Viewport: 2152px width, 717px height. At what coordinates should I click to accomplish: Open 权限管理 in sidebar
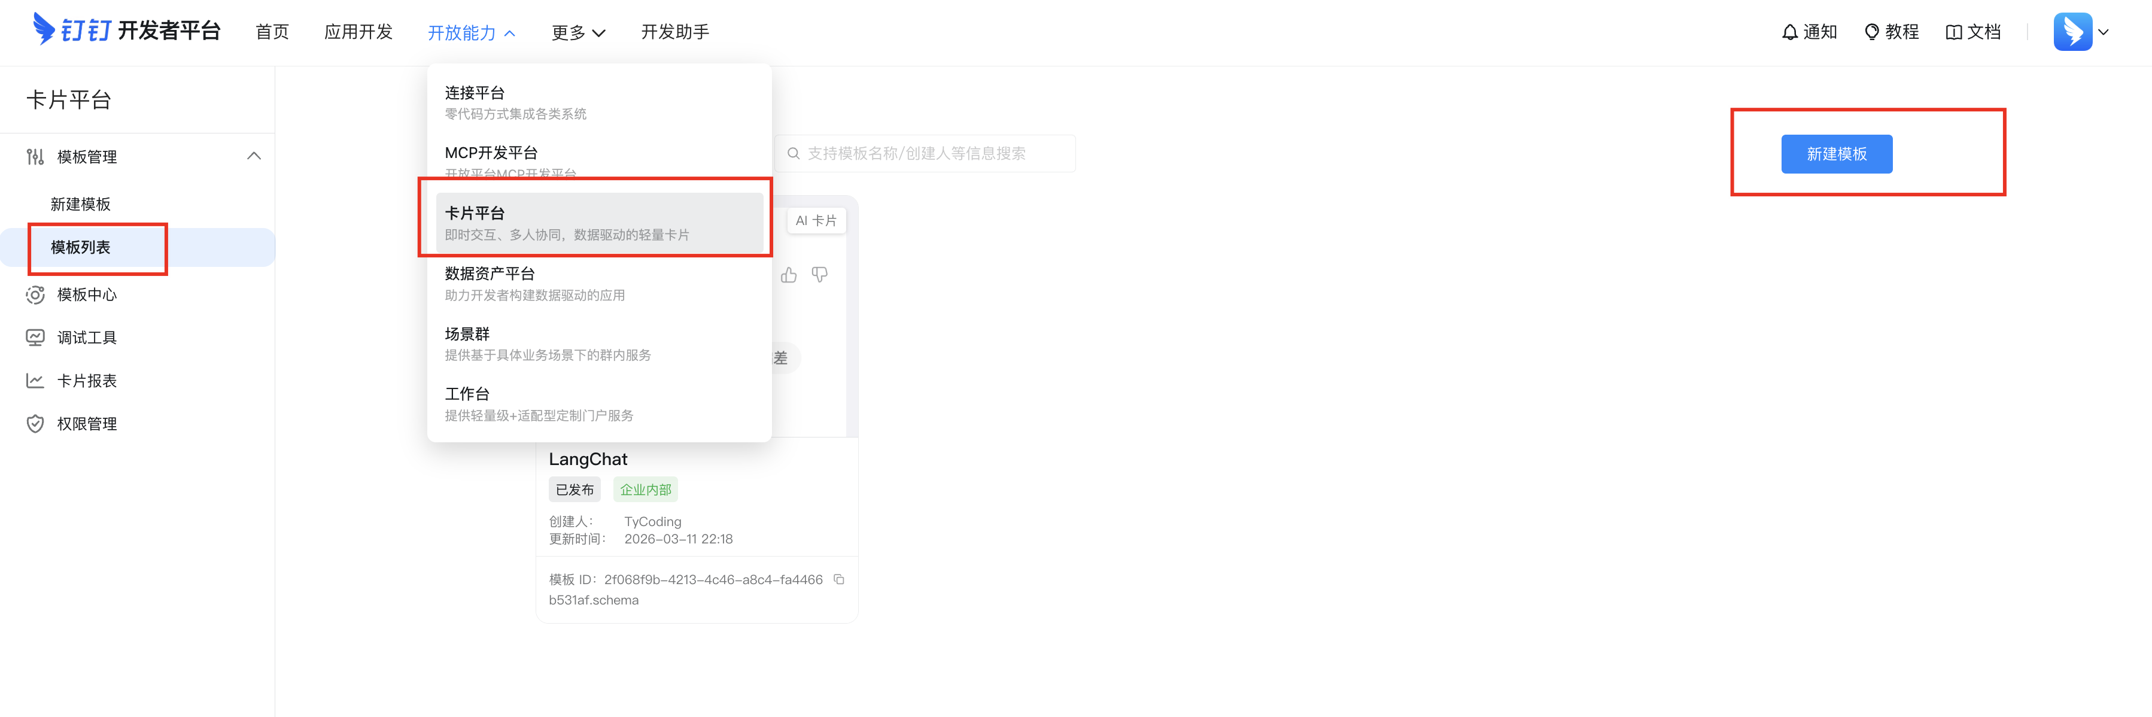86,424
